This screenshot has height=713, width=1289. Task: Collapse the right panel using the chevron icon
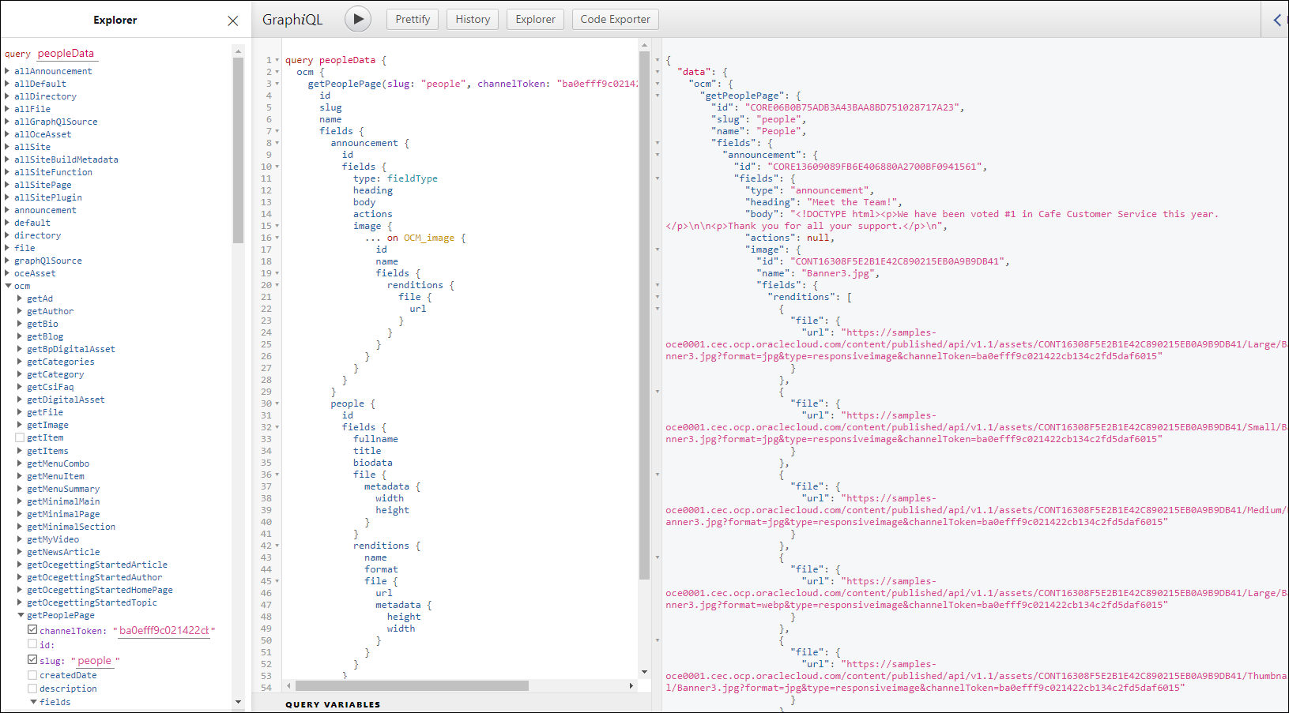[1278, 20]
